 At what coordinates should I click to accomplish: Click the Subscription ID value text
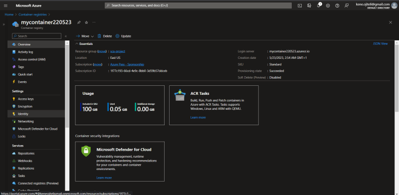tap(139, 71)
